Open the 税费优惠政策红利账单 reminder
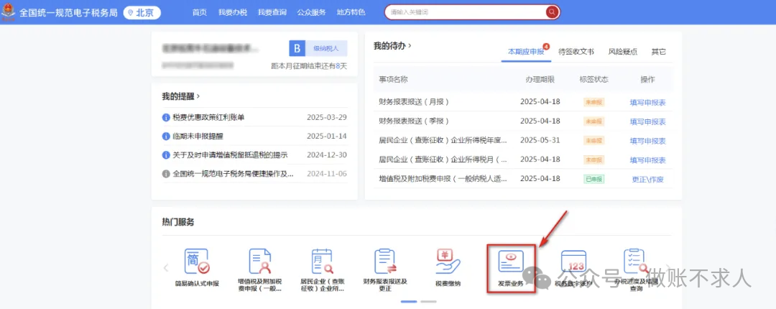This screenshot has height=309, width=776. (x=208, y=117)
